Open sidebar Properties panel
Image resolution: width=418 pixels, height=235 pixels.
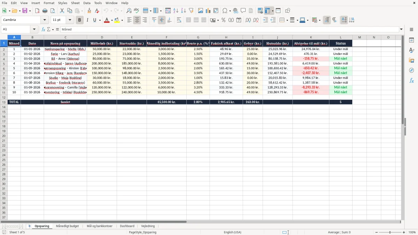coord(411,40)
